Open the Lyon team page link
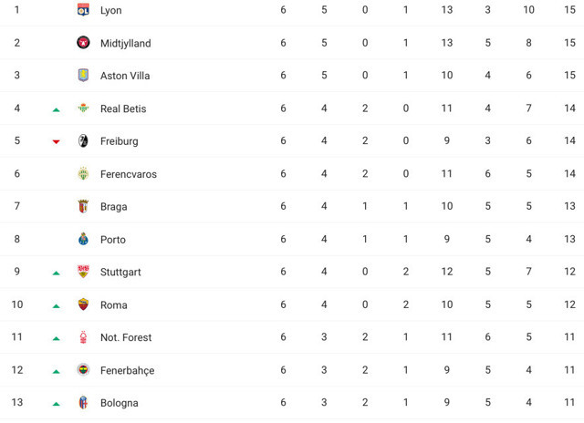This screenshot has width=584, height=423. point(110,10)
